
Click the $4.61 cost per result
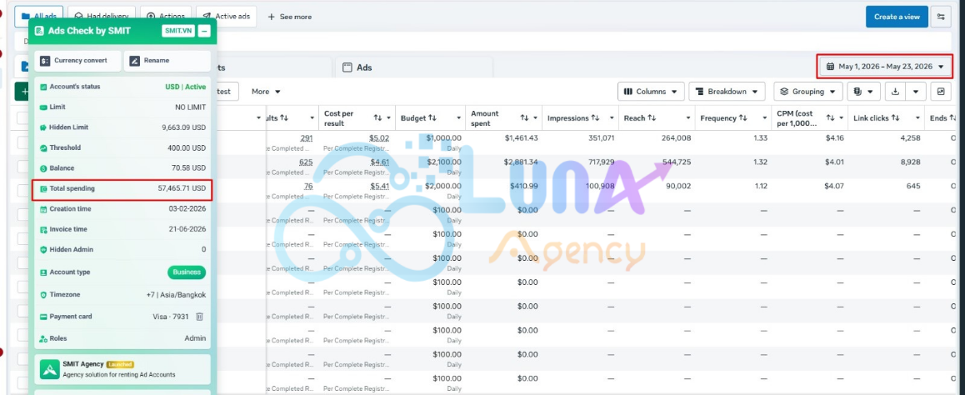click(x=380, y=162)
